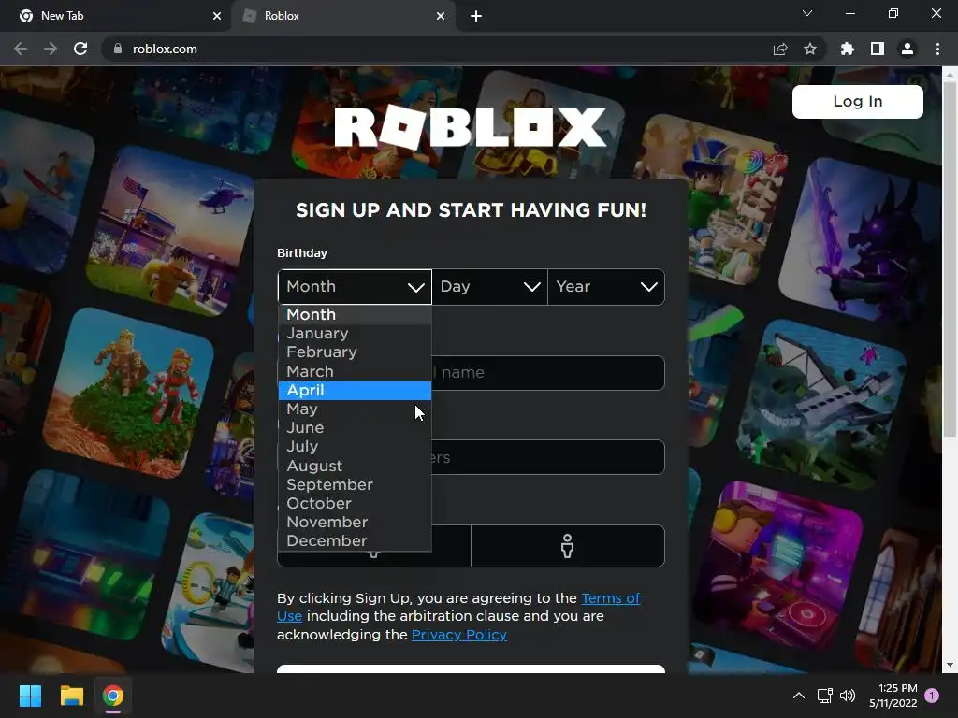View site info lock icon

[x=118, y=49]
